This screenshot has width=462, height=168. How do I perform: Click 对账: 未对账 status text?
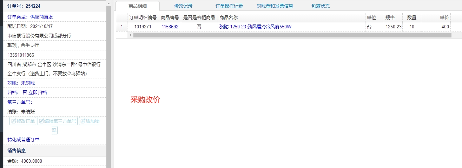(21, 83)
